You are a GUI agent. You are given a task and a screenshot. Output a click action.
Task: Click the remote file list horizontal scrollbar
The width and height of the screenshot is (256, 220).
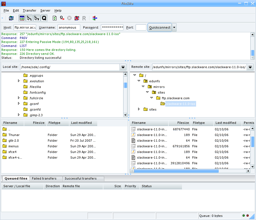[176, 171]
